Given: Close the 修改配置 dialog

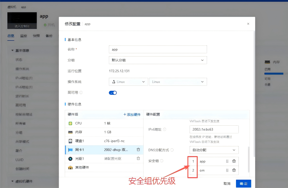Looking at the screenshot, I should pyautogui.click(x=248, y=24).
